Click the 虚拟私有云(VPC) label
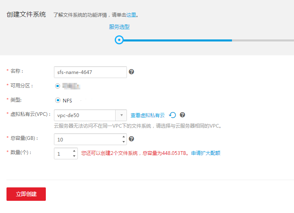 pos(30,114)
